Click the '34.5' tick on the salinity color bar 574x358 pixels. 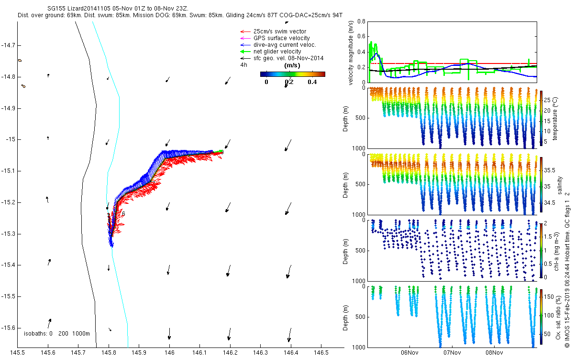(551, 203)
